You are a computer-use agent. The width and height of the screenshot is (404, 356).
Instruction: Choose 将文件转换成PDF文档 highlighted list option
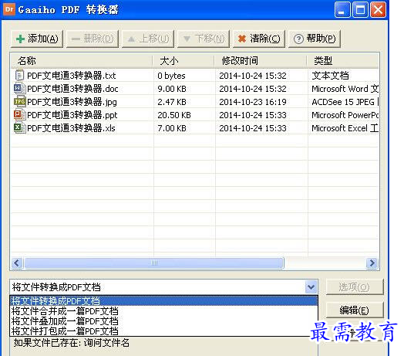[x=163, y=301]
